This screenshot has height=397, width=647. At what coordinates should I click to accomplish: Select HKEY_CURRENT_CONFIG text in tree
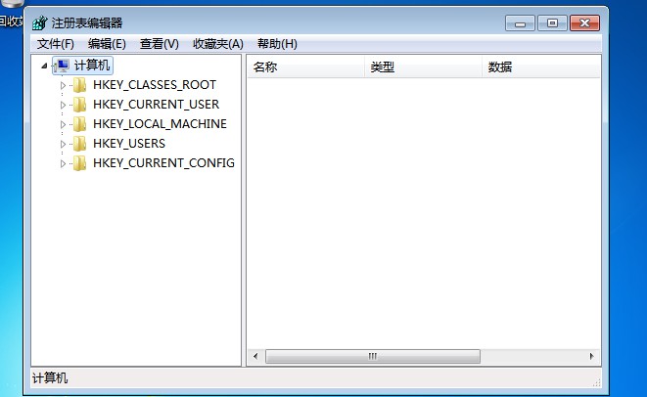click(163, 163)
